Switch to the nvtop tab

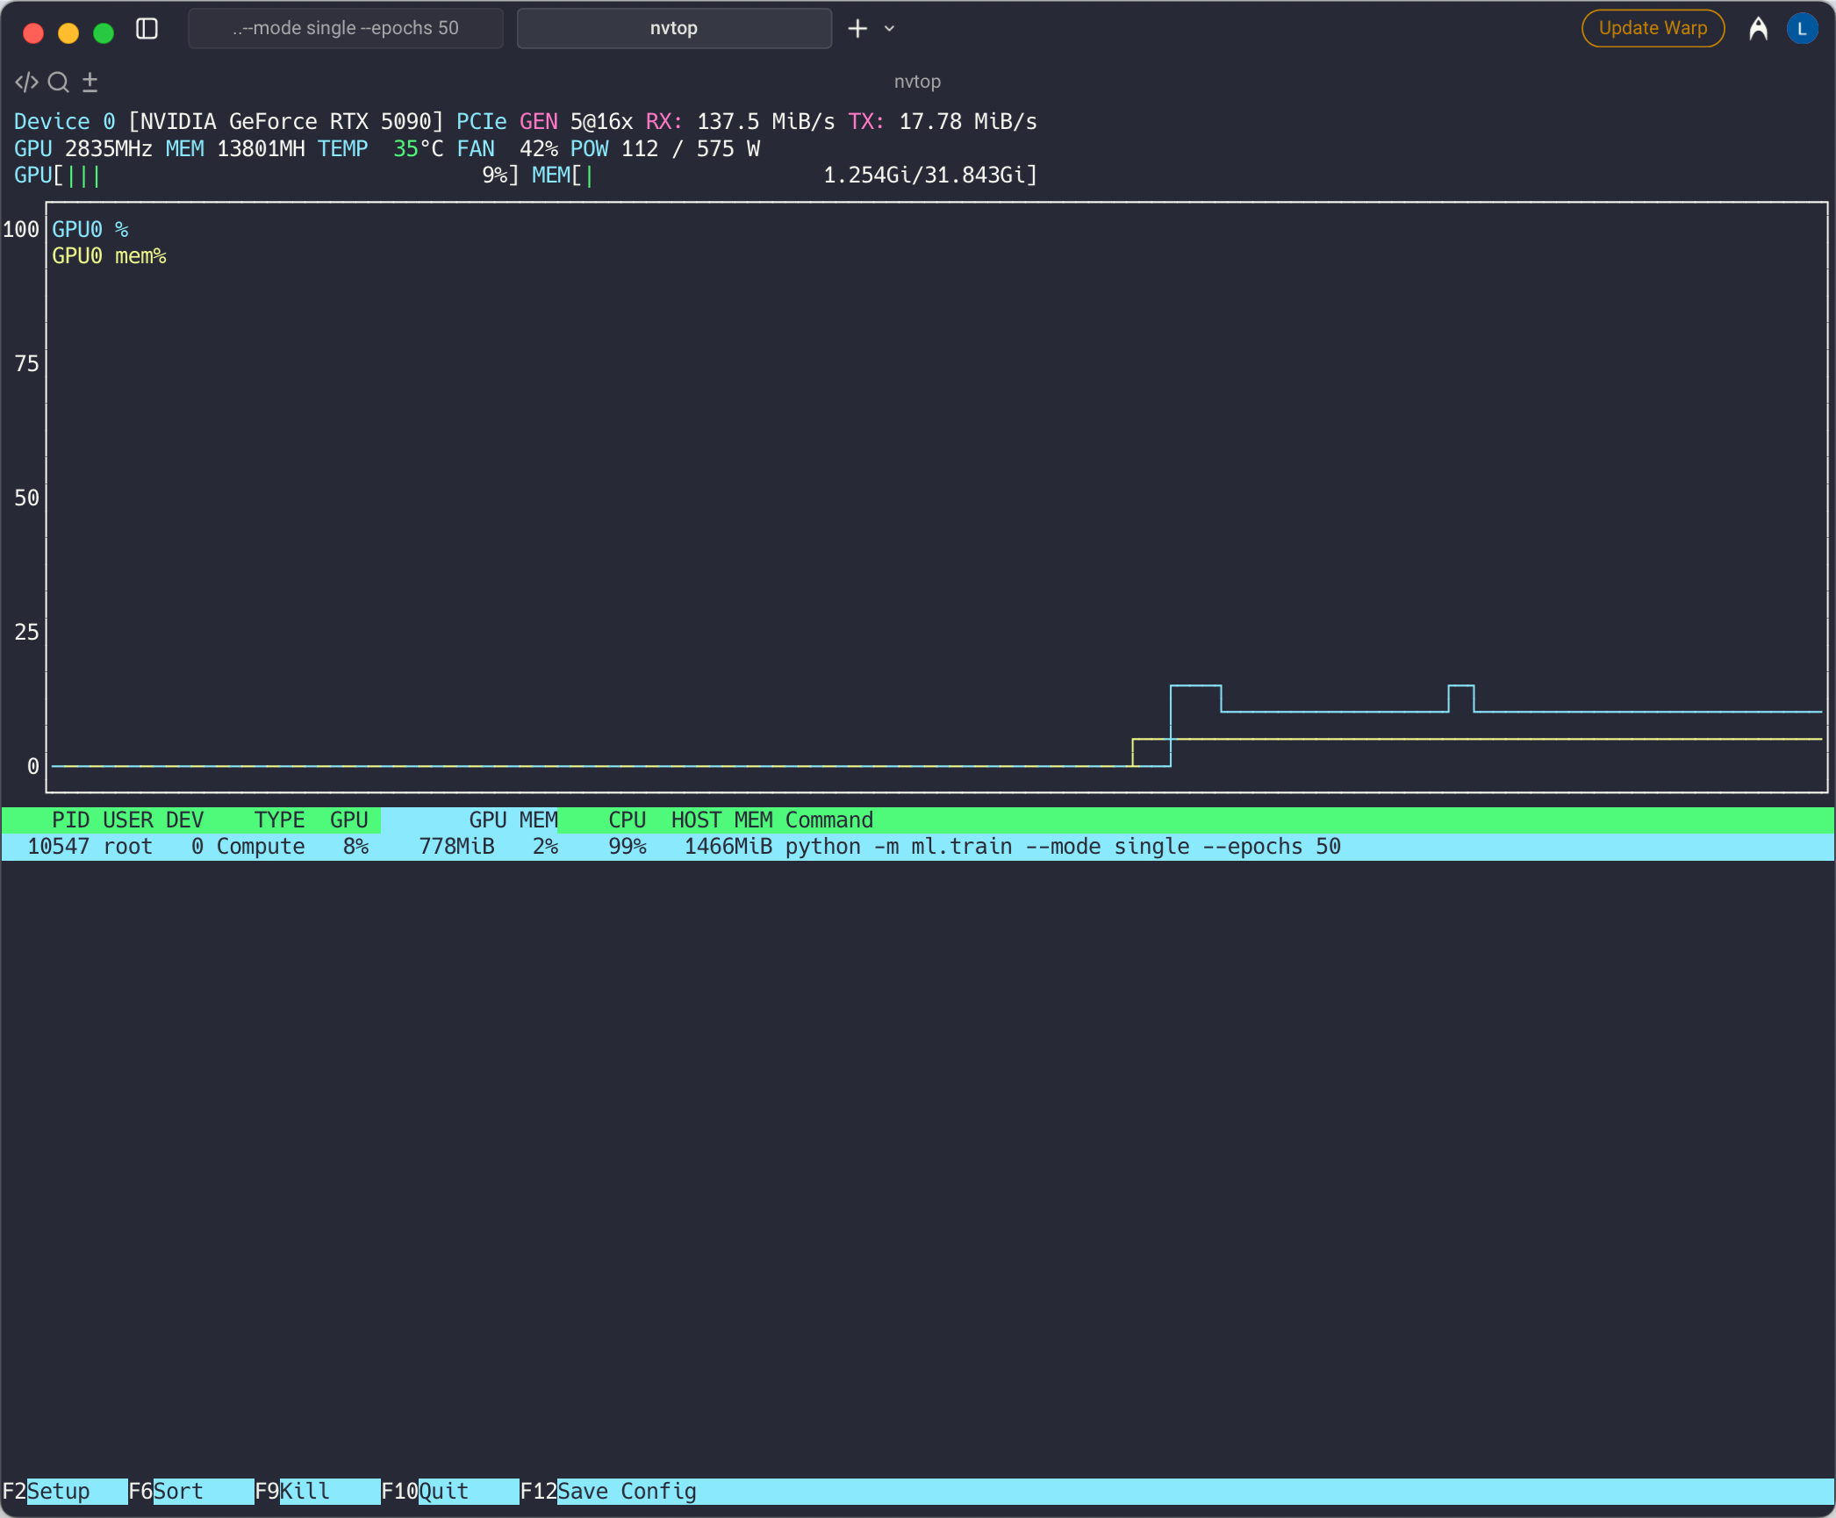pos(674,28)
